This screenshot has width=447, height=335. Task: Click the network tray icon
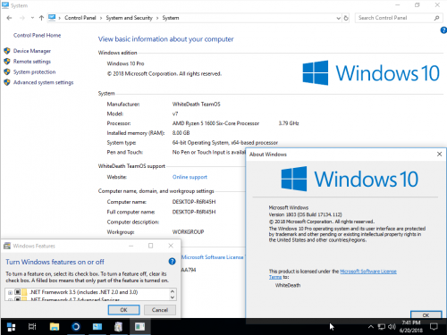382,327
